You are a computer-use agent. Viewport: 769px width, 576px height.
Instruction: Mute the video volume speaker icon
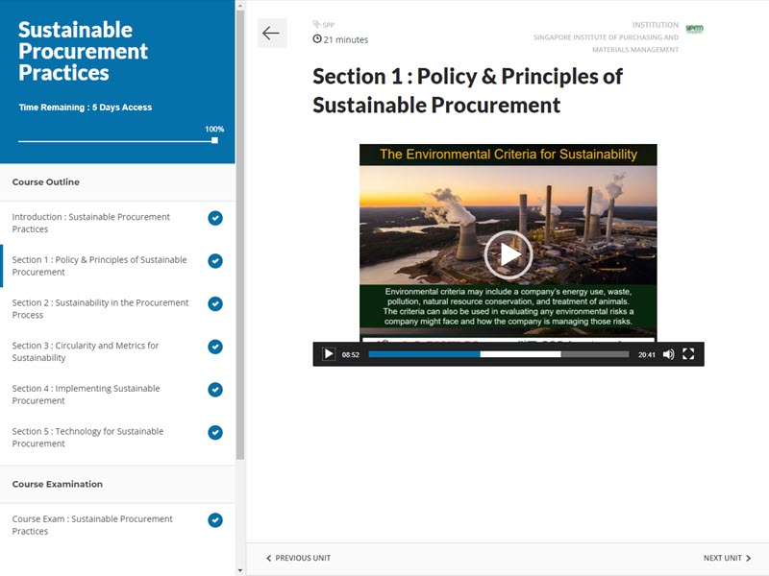[x=668, y=354]
